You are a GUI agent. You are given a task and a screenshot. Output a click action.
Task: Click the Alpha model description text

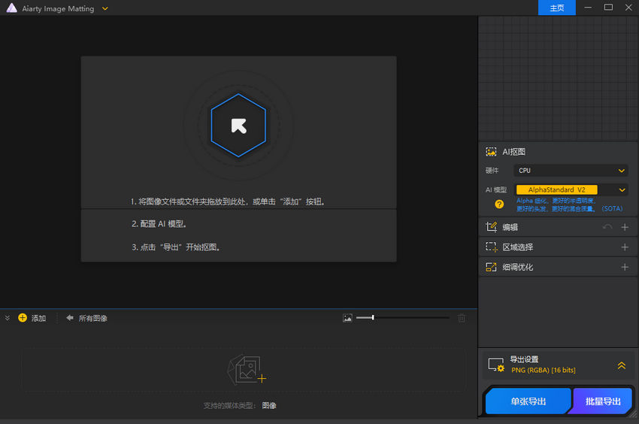pyautogui.click(x=569, y=204)
